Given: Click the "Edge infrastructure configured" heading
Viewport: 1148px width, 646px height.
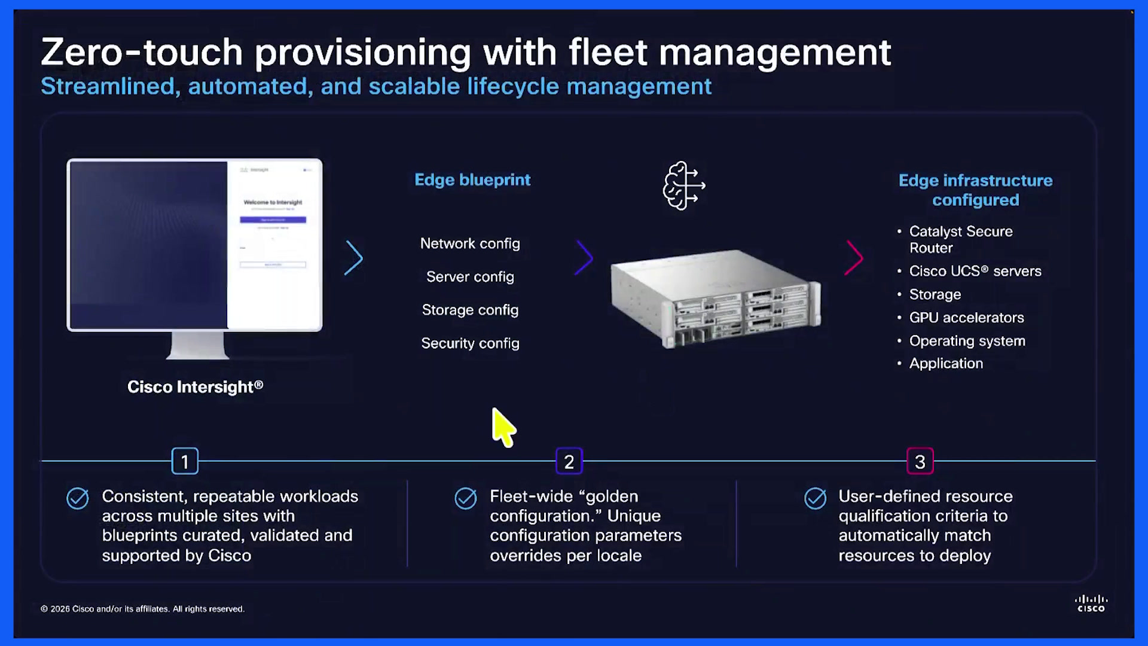Looking at the screenshot, I should click(976, 190).
